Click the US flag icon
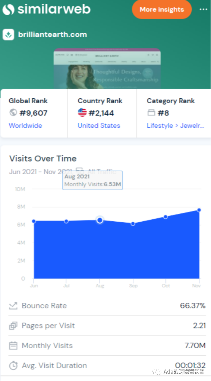The width and height of the screenshot is (211, 381). click(82, 112)
